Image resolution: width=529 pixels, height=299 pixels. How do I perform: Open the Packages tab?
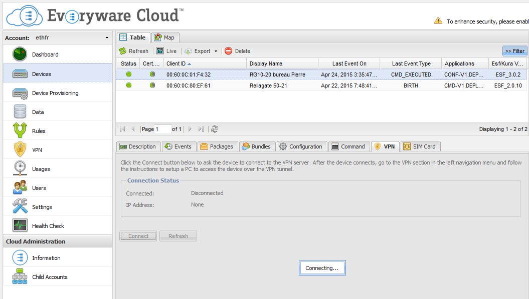217,146
